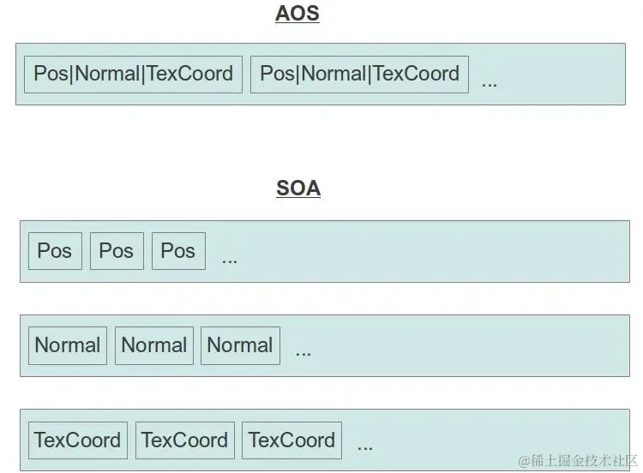Viewport: 643px width, 473px height.
Task: Select the first Pos box
Action: coord(56,251)
